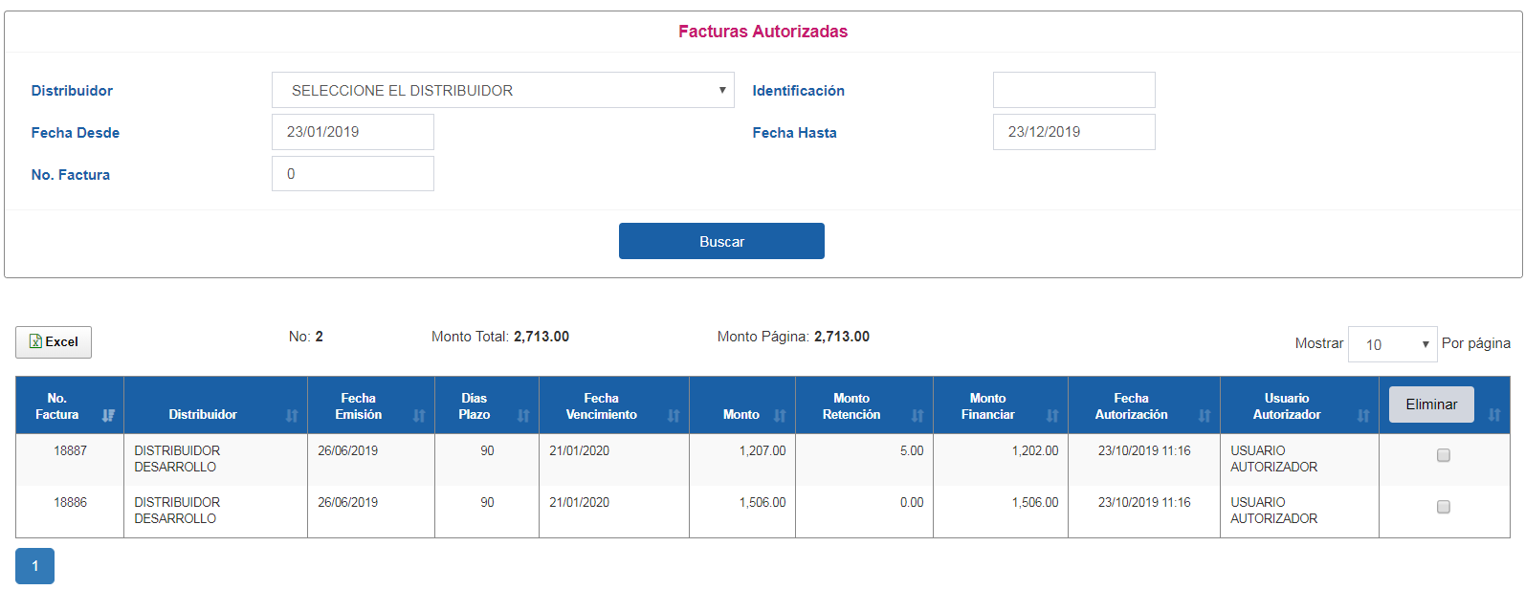Image resolution: width=1525 pixels, height=590 pixels.
Task: Click Fecha Desde date field
Action: [x=353, y=132]
